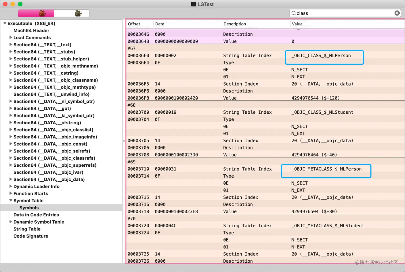Click value cell 4294976504 ($+80)

314,211
